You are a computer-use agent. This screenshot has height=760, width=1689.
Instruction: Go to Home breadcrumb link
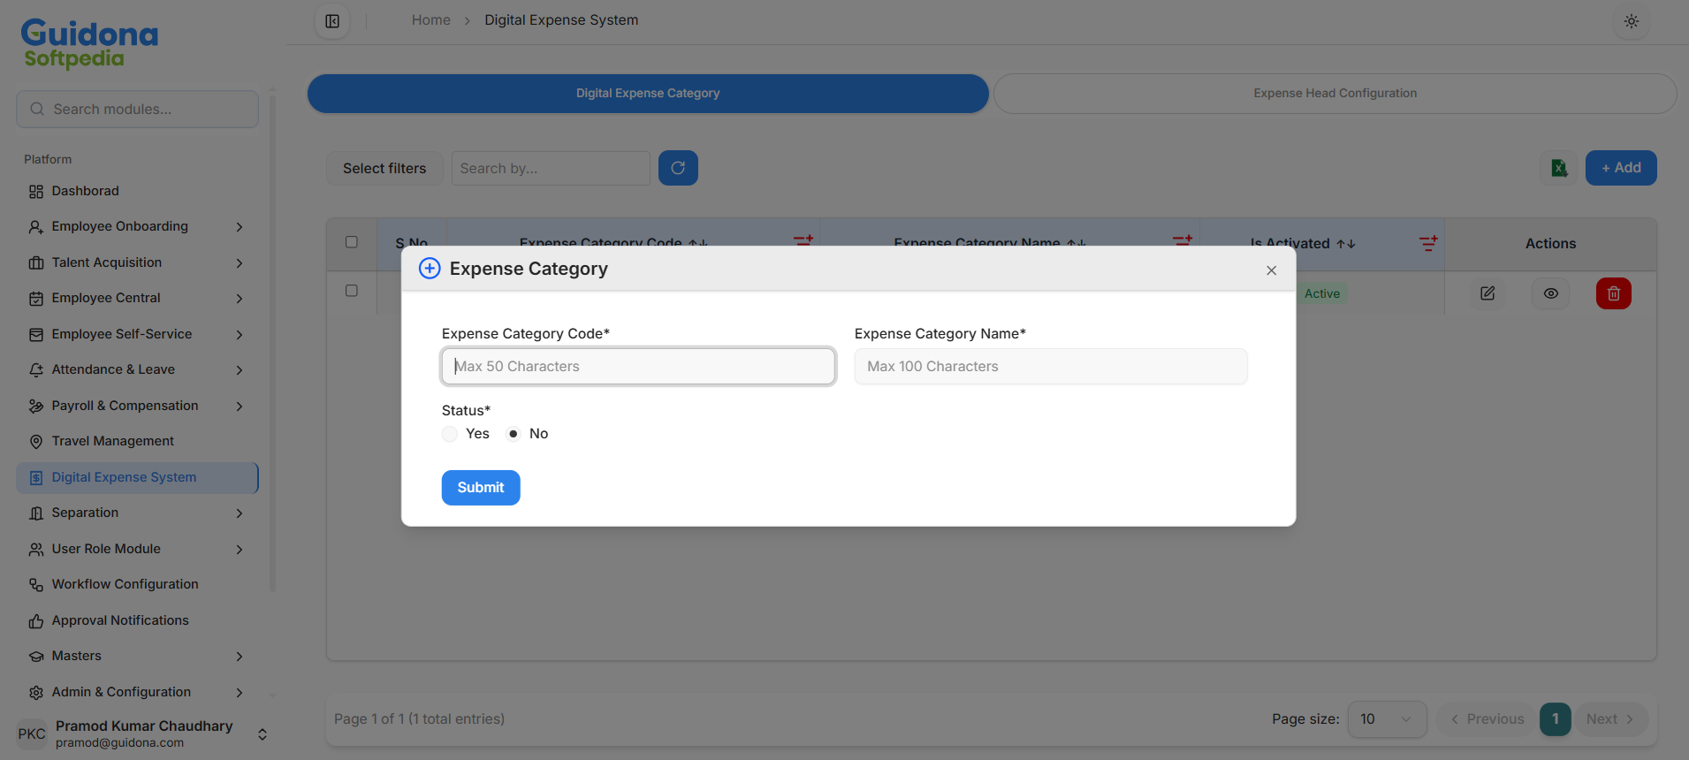[x=431, y=20]
